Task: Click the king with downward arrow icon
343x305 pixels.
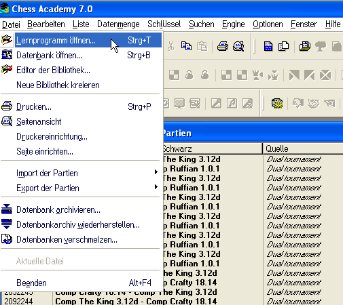Action: click(x=273, y=75)
